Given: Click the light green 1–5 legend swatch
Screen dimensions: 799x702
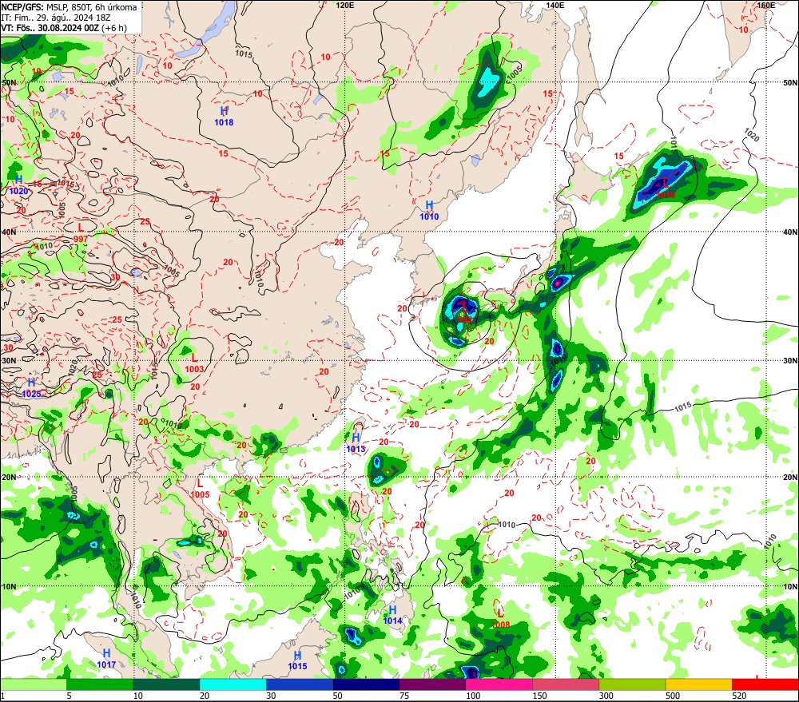Looking at the screenshot, I should click(x=33, y=684).
